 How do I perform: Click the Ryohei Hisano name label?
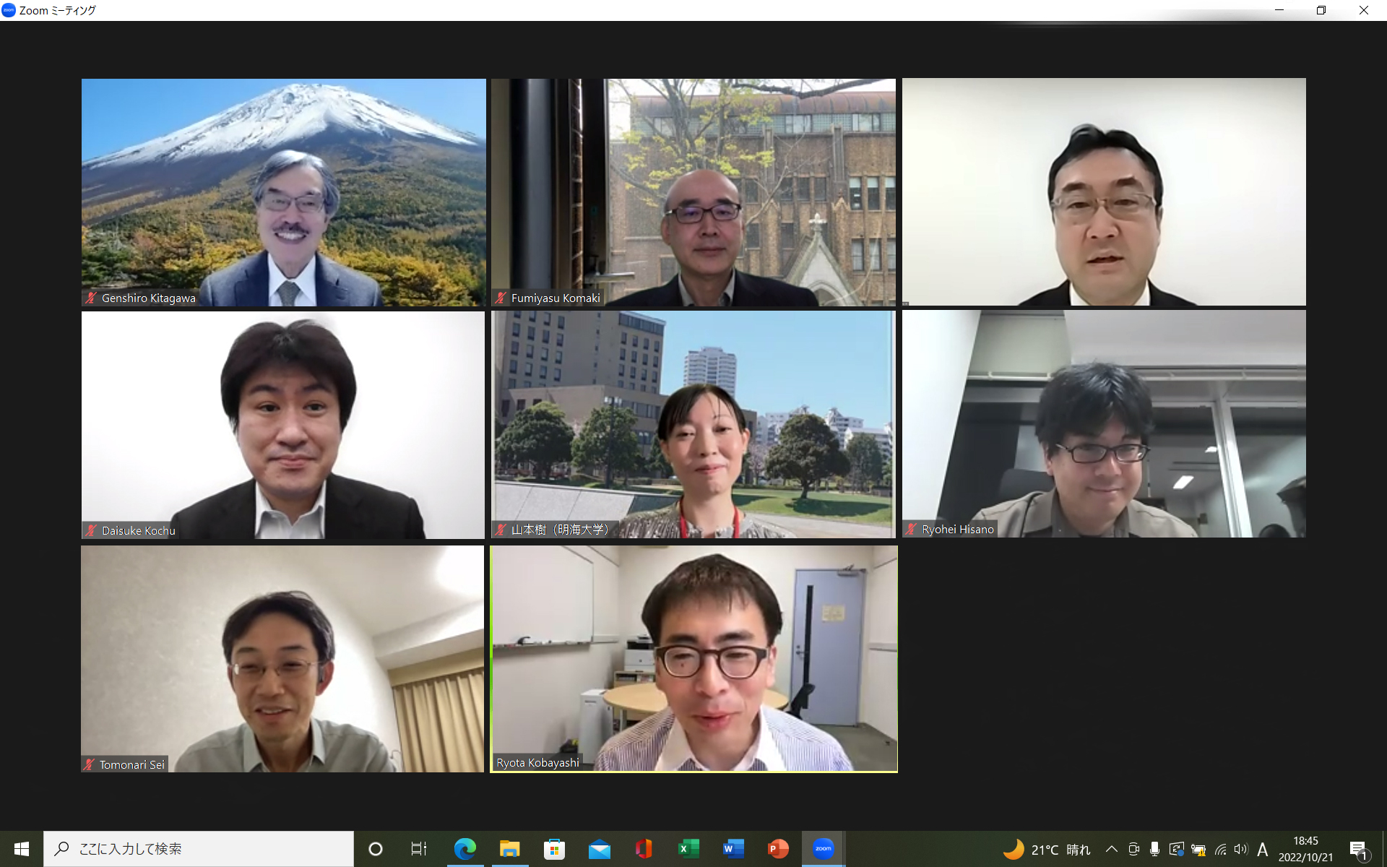[958, 529]
